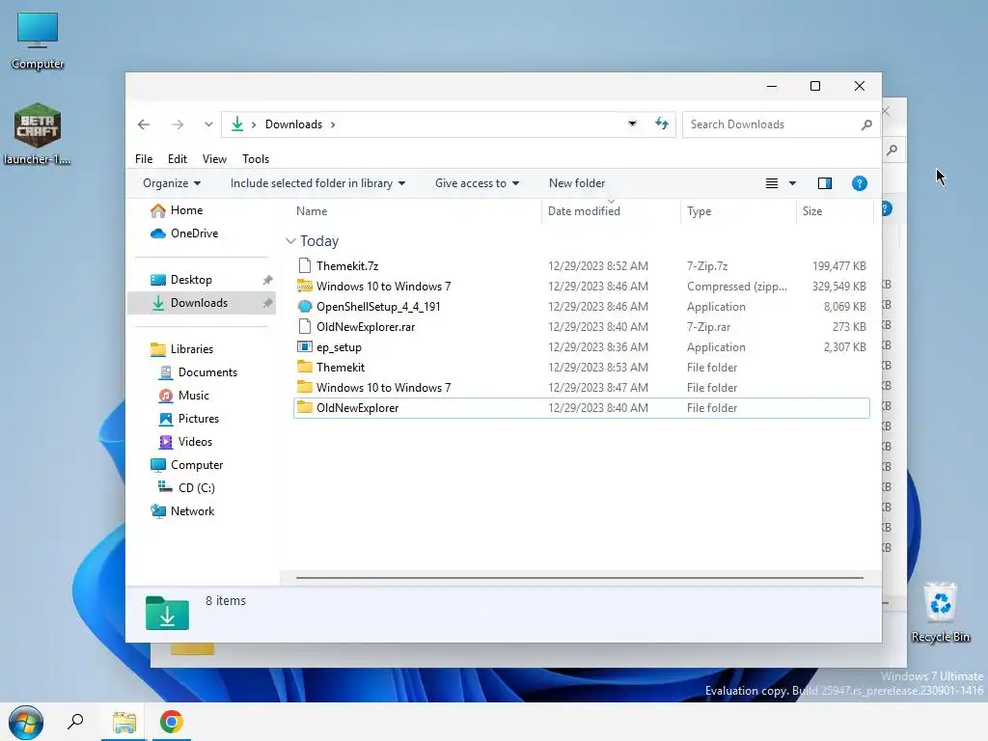Click the search magnifier in Search Downloads

[x=867, y=124]
